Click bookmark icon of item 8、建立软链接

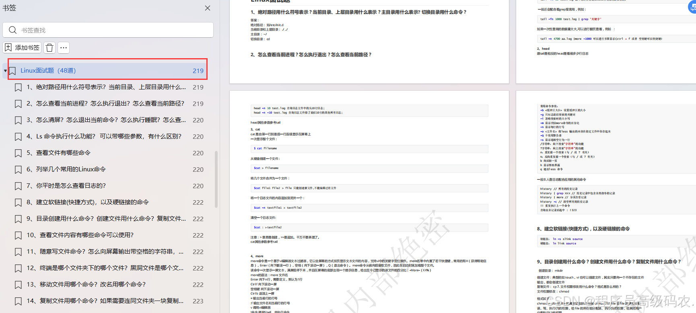click(18, 203)
